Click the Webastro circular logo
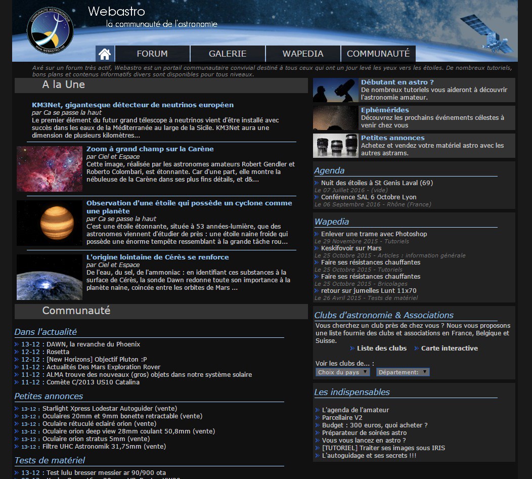This screenshot has height=479, width=532. tap(50, 30)
